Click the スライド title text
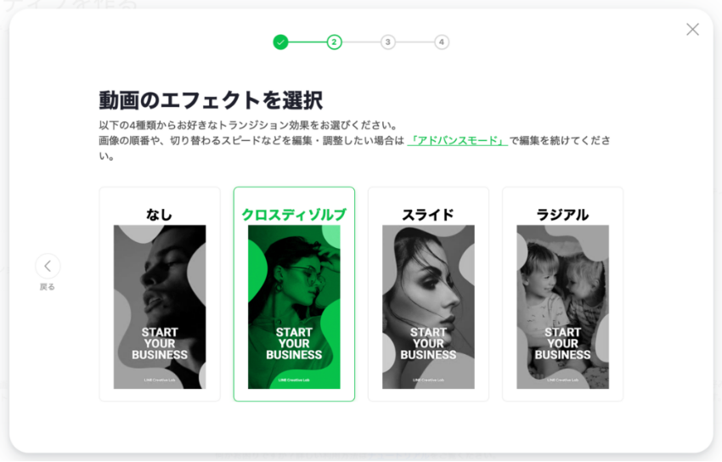Screen dimensions: 722x462 tap(428, 214)
